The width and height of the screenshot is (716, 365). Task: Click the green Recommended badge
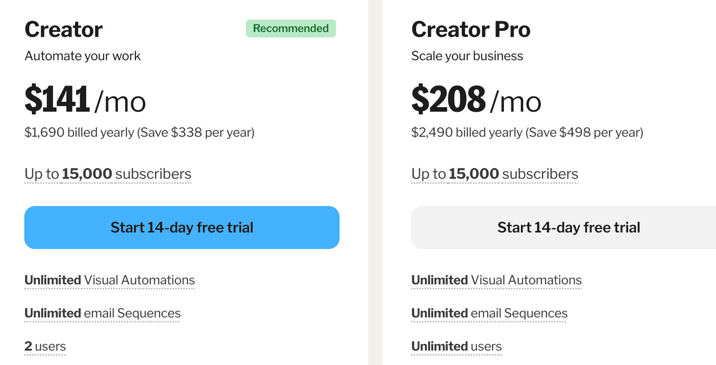[x=291, y=28]
